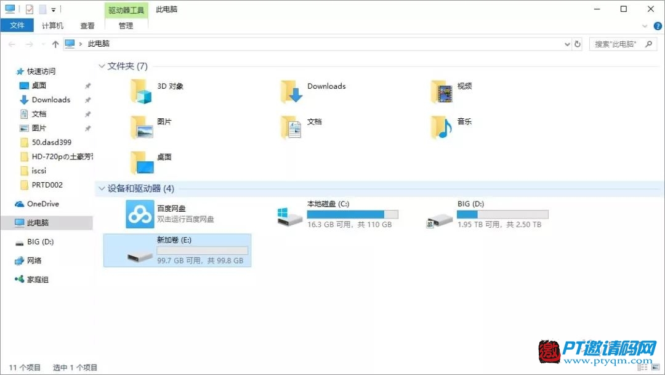
Task: Go up one folder level arrow
Action: 55,44
